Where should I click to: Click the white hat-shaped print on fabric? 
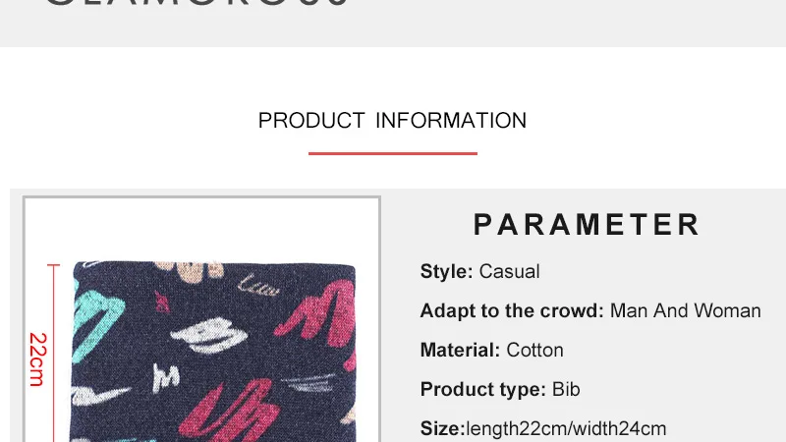point(210,335)
